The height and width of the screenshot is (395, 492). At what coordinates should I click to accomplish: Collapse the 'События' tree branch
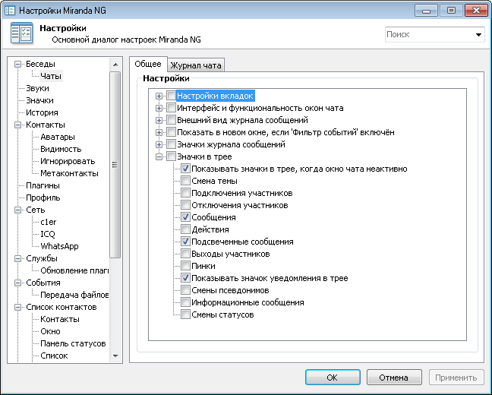18,283
